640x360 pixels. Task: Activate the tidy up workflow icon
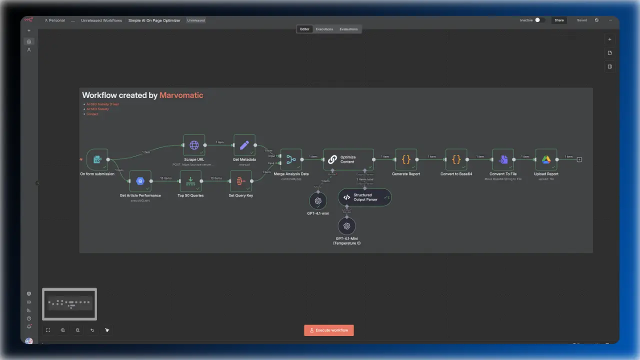click(x=107, y=330)
